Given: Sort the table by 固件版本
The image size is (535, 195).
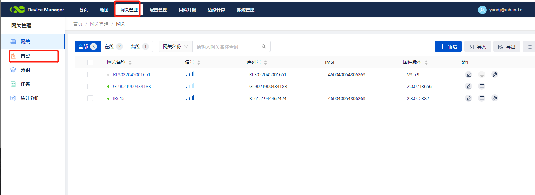Looking at the screenshot, I should pos(426,62).
